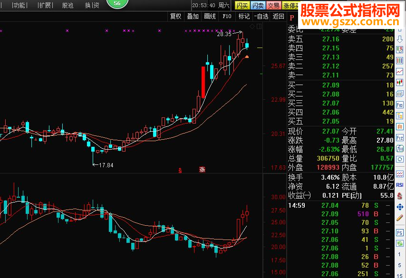Click the F12 sidebar icon

pyautogui.click(x=400, y=137)
